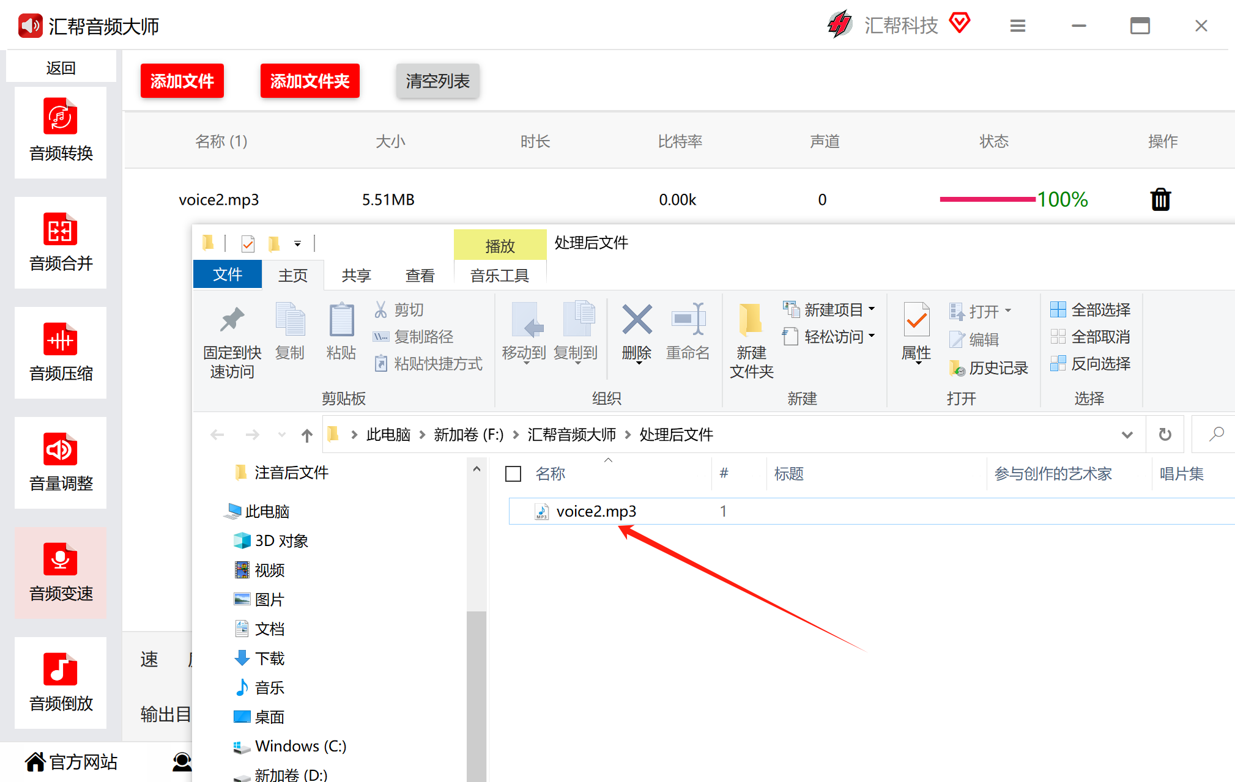Open the 音量调整 volume adjust tool
This screenshot has width=1235, height=782.
61,462
